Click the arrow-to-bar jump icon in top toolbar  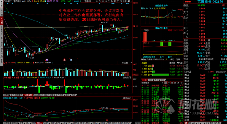129,1
